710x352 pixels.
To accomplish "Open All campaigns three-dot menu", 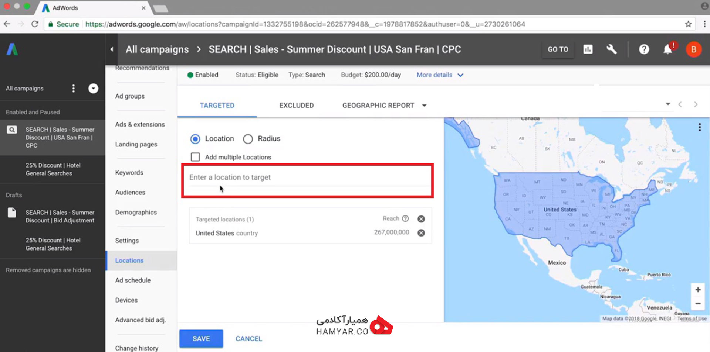I will tap(73, 89).
